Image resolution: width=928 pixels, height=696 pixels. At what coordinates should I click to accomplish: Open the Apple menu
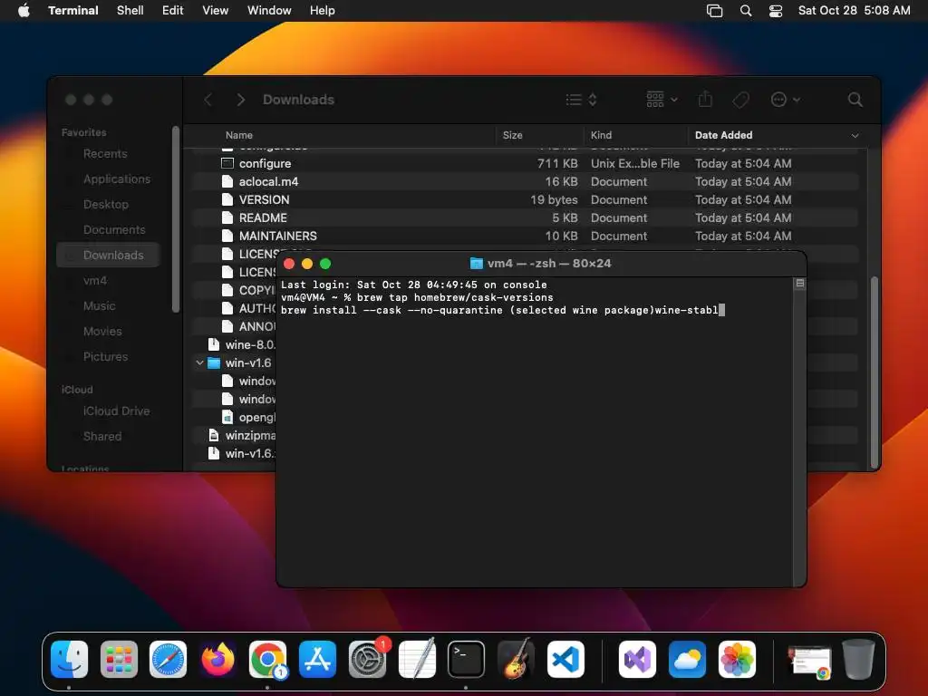pos(24,10)
